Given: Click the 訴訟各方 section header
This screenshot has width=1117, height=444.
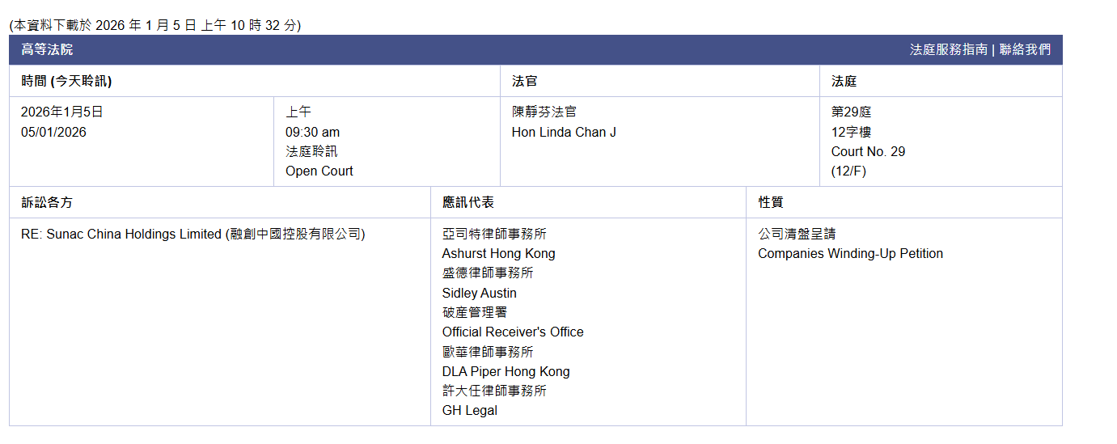Looking at the screenshot, I should tap(47, 202).
